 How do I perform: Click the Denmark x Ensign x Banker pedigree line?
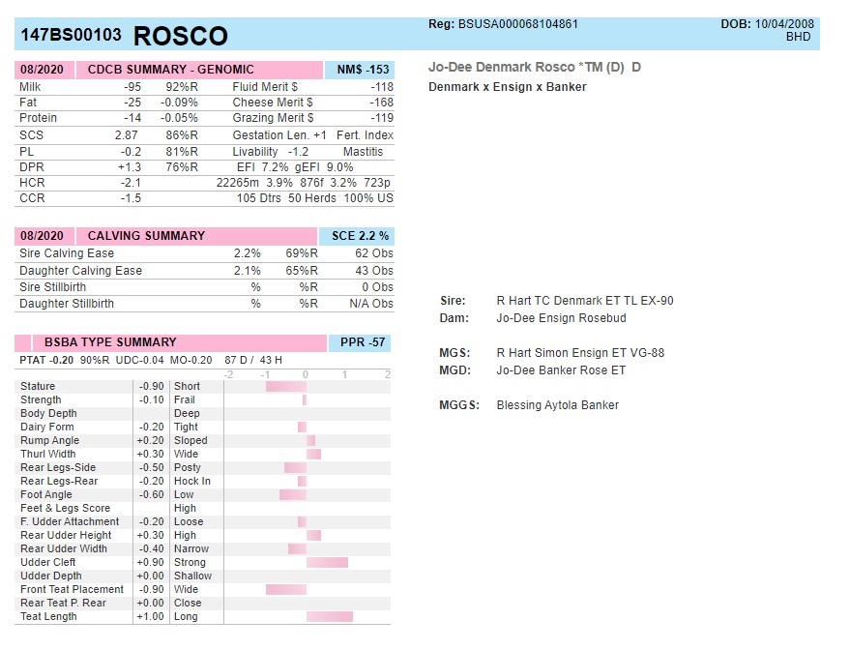click(507, 87)
